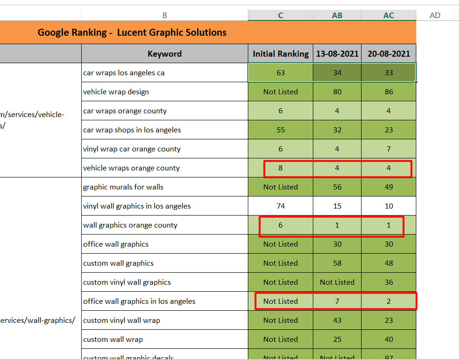Select value 15 in vinyl wall graphics in los angeles row

[337, 206]
